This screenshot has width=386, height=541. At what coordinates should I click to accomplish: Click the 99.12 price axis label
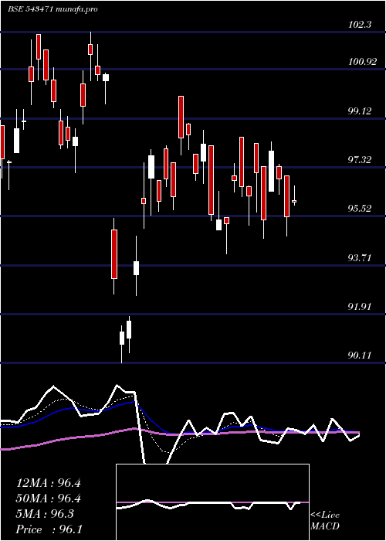(x=360, y=111)
